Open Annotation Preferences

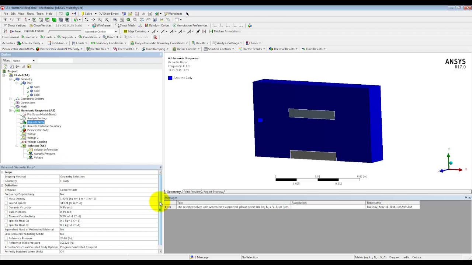[190, 25]
